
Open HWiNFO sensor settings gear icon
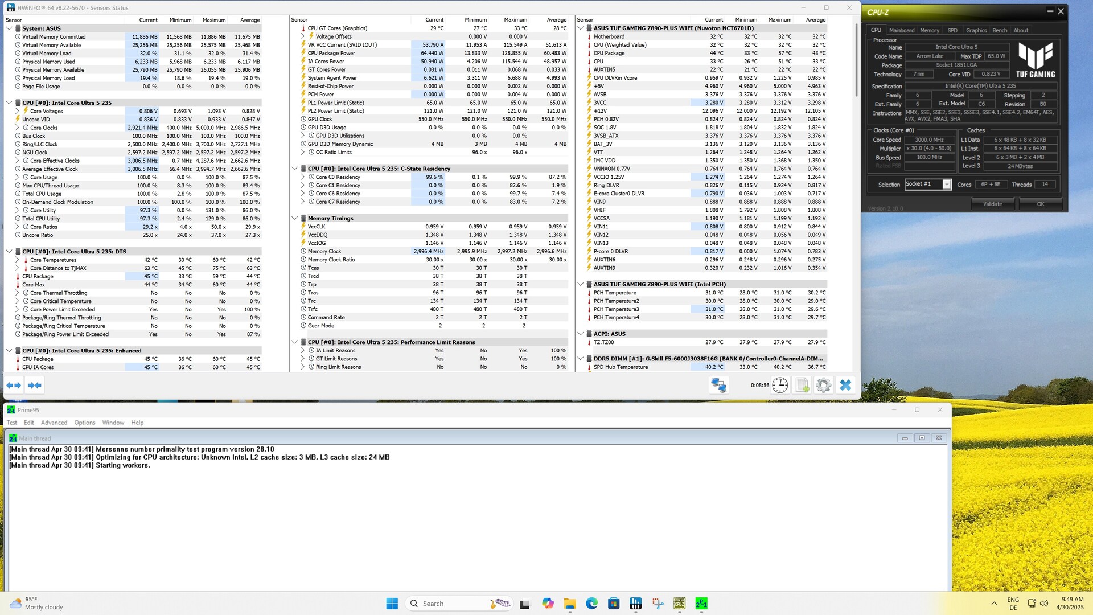click(823, 386)
